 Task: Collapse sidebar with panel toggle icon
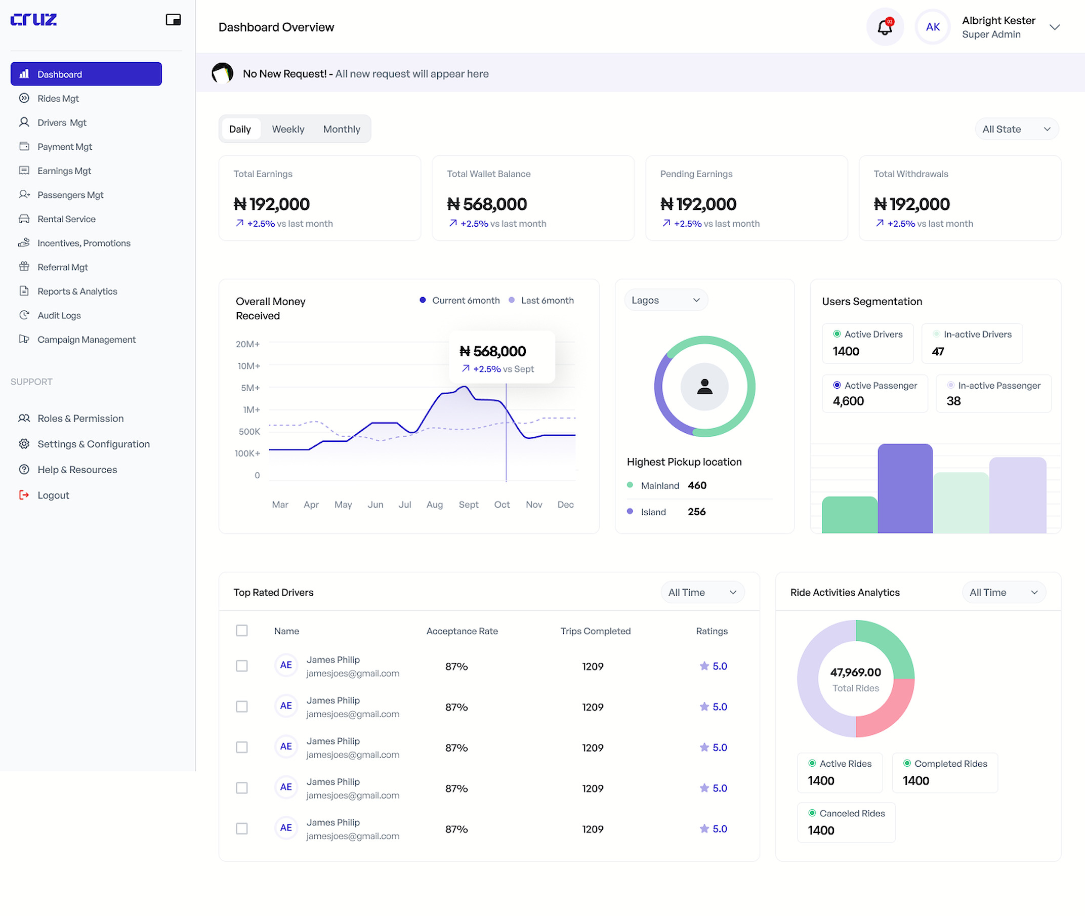[x=174, y=20]
